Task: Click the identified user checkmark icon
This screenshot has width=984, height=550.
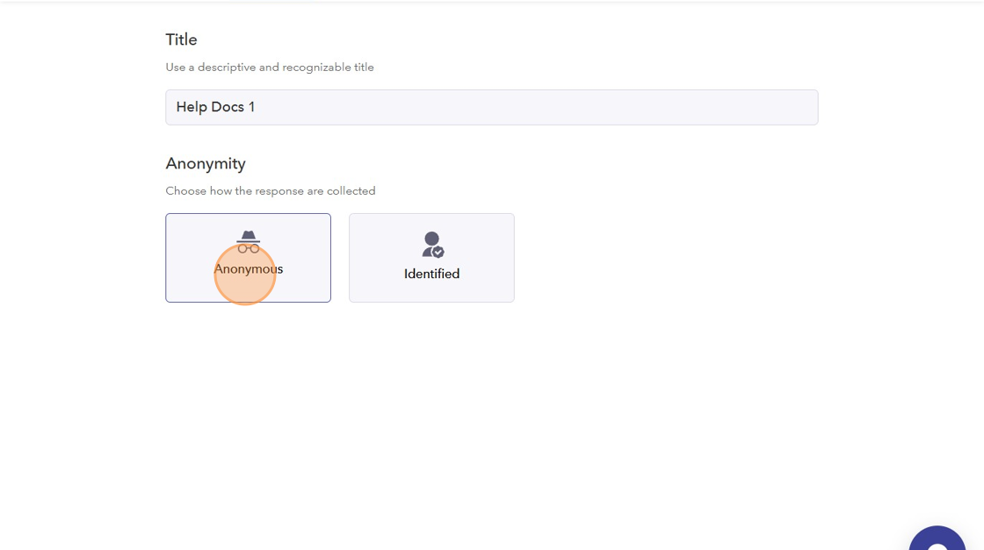Action: [431, 245]
